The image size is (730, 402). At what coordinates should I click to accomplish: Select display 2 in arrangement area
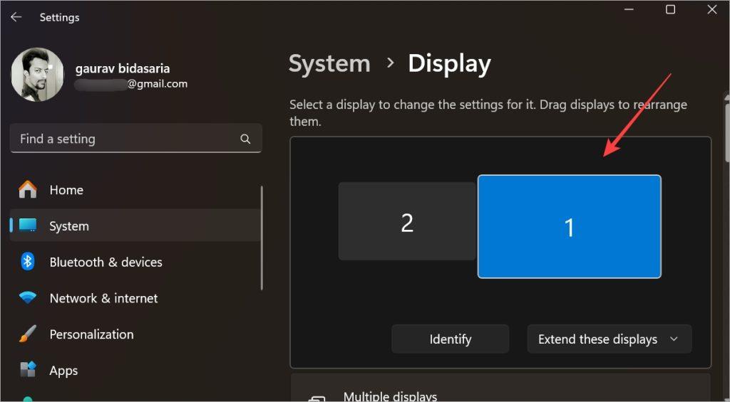(x=407, y=221)
